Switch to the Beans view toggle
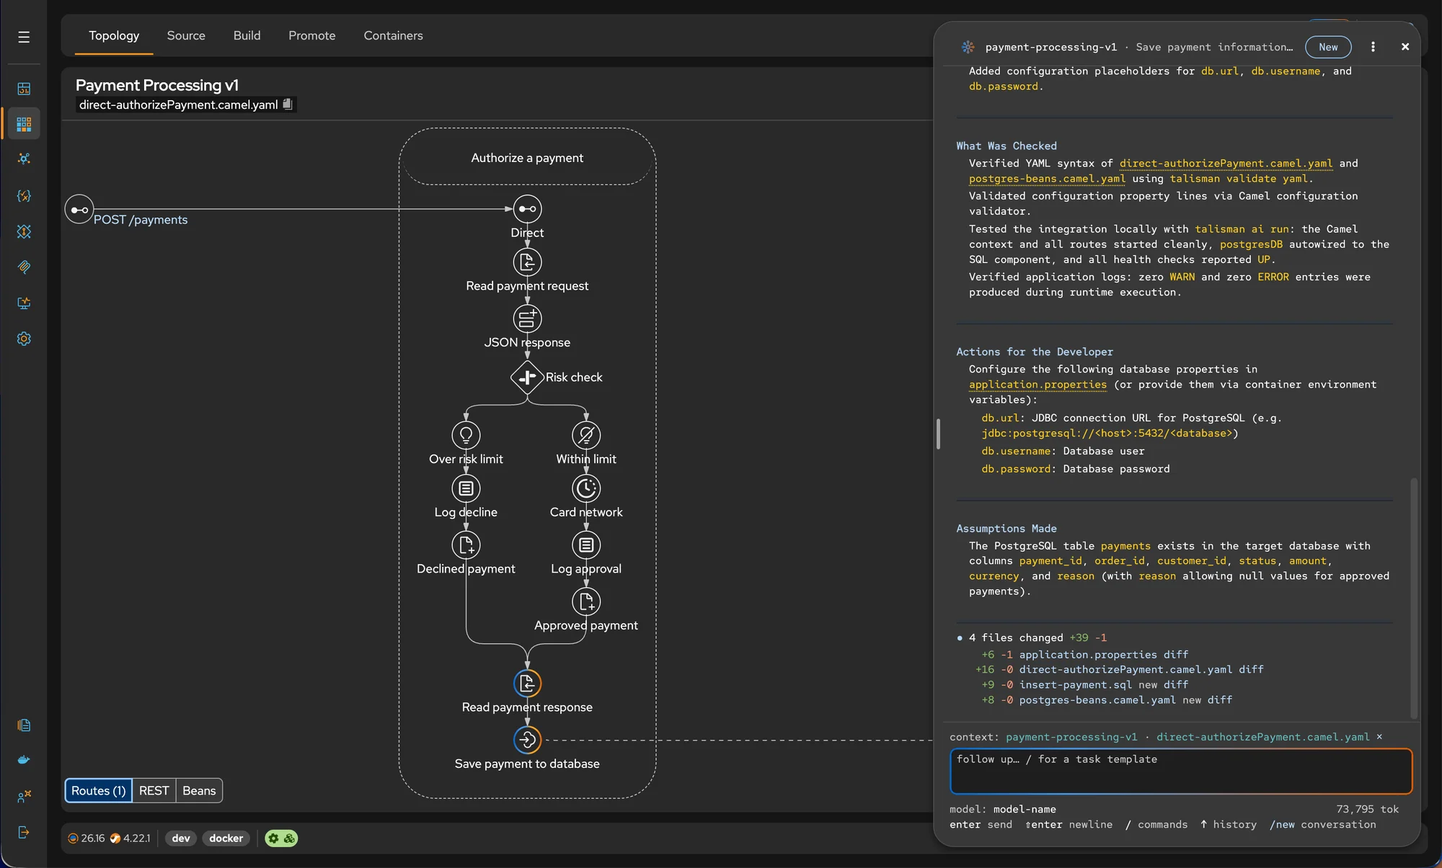1442x868 pixels. coord(199,791)
